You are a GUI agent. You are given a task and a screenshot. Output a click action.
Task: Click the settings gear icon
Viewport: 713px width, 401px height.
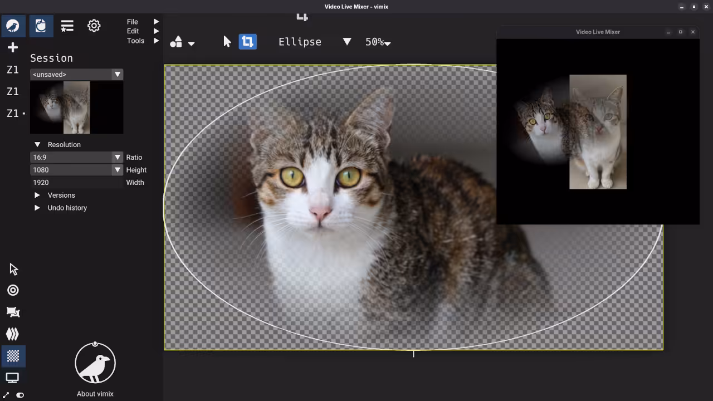pyautogui.click(x=94, y=26)
